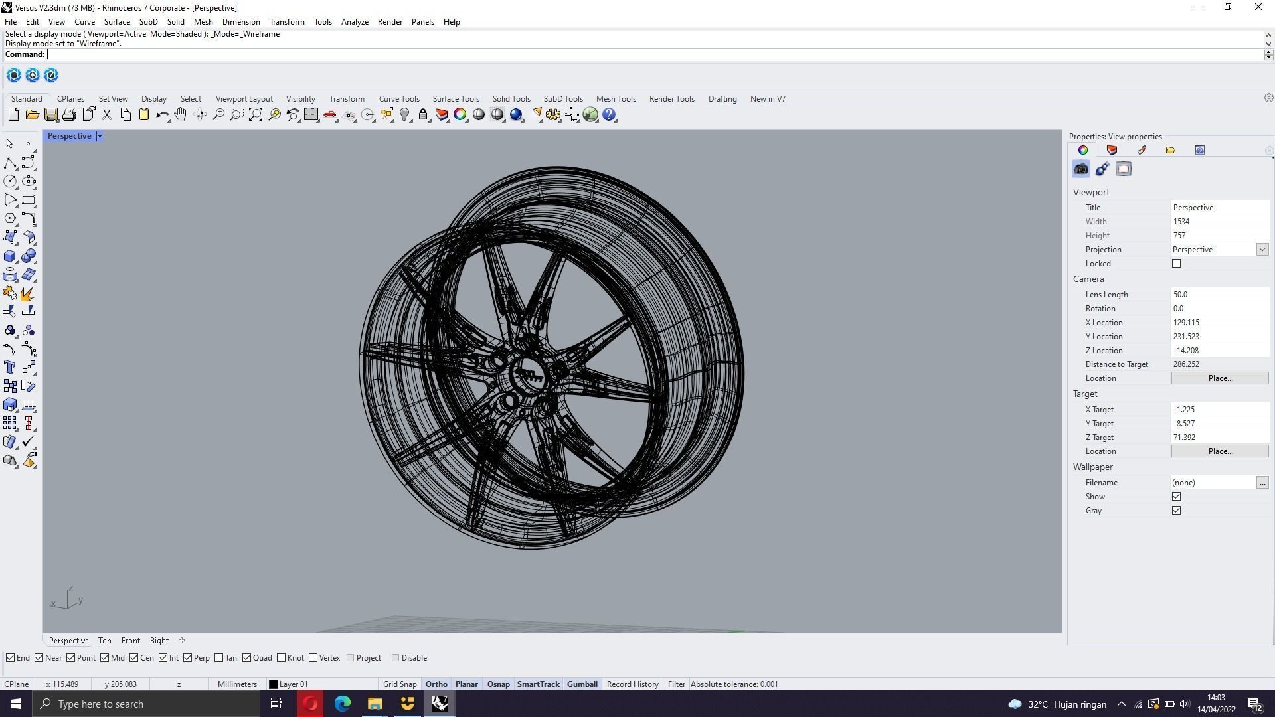
Task: Click the padlock Lock objects icon
Action: (x=423, y=115)
